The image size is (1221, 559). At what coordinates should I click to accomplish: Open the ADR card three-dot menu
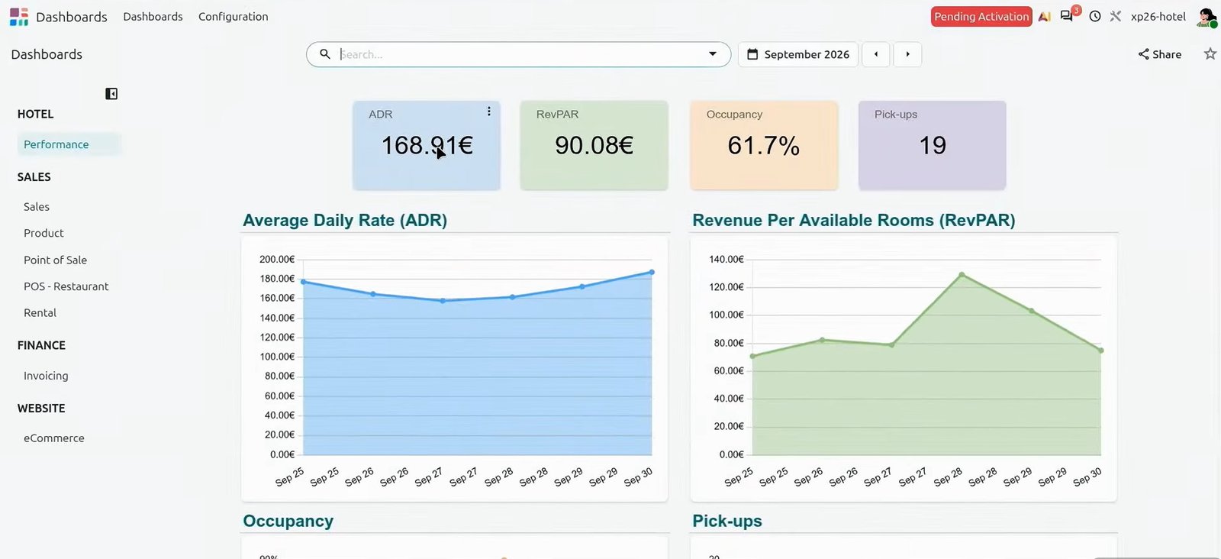[489, 111]
